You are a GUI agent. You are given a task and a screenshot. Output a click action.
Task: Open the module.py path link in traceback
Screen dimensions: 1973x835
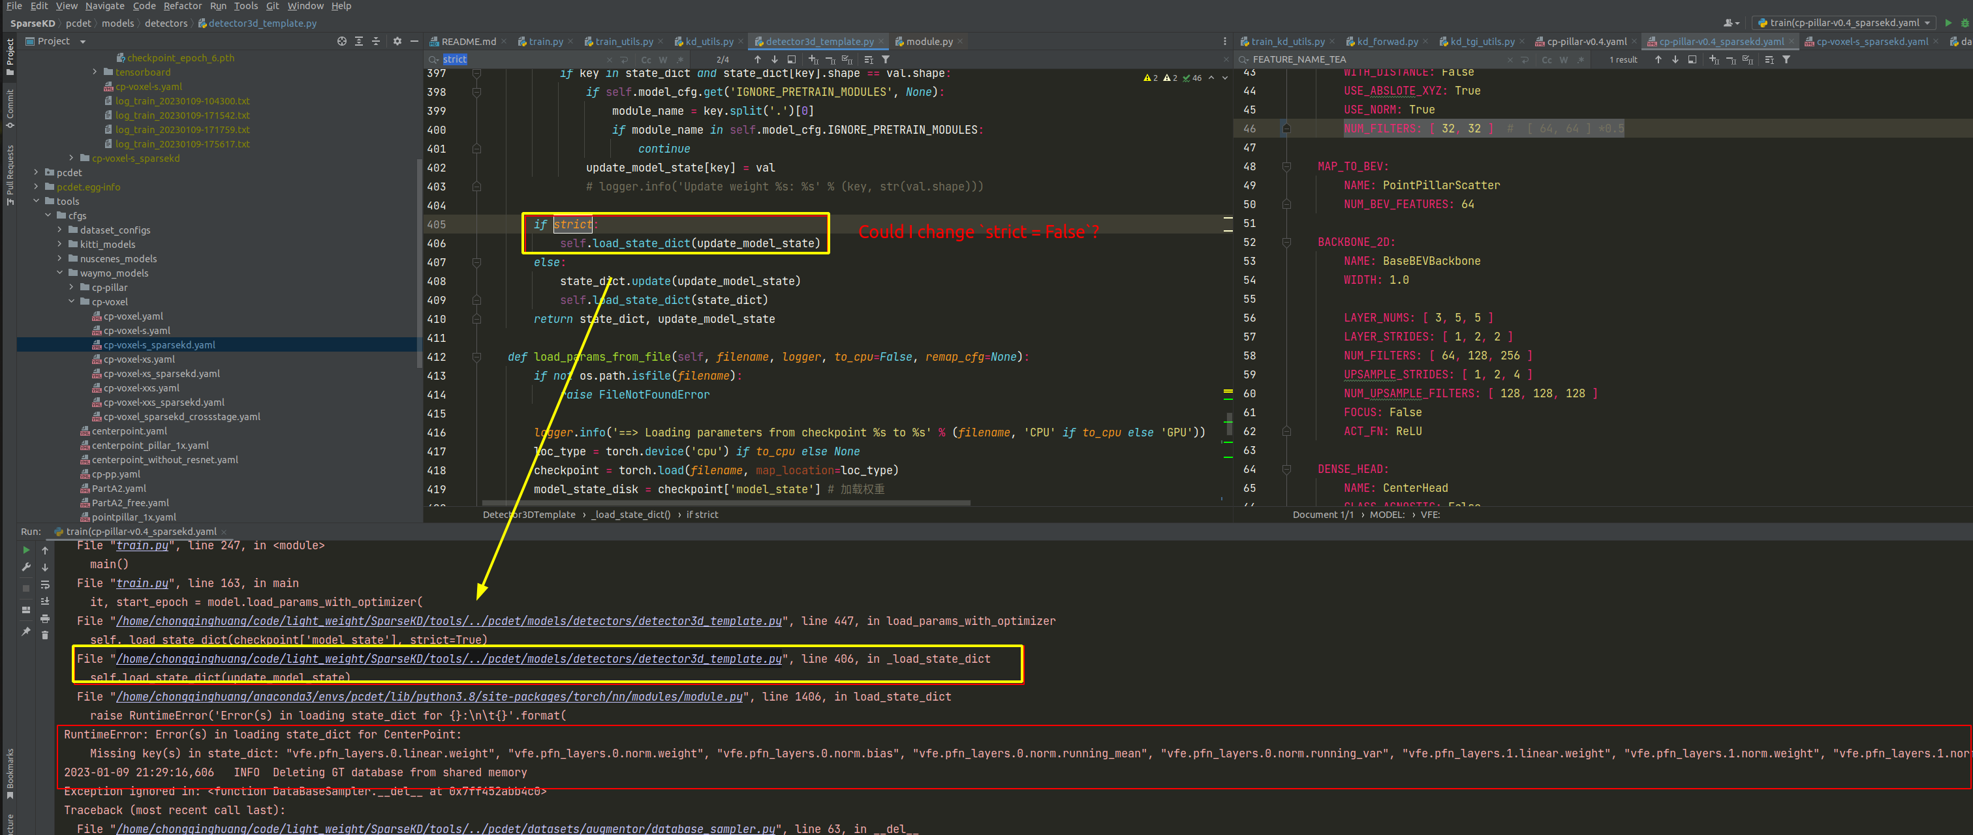(429, 697)
